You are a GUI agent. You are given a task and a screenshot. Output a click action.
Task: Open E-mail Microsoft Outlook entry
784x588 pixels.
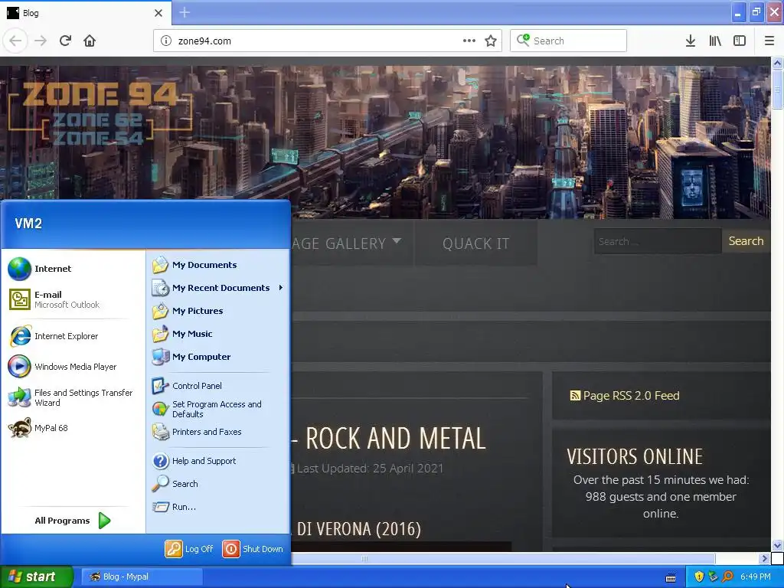(x=54, y=299)
